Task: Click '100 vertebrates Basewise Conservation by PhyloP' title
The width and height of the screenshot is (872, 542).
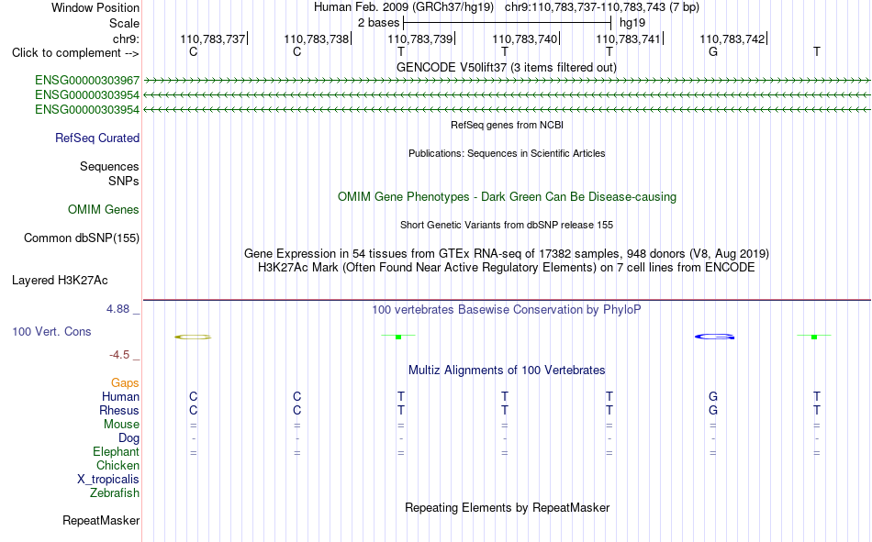Action: 507,310
